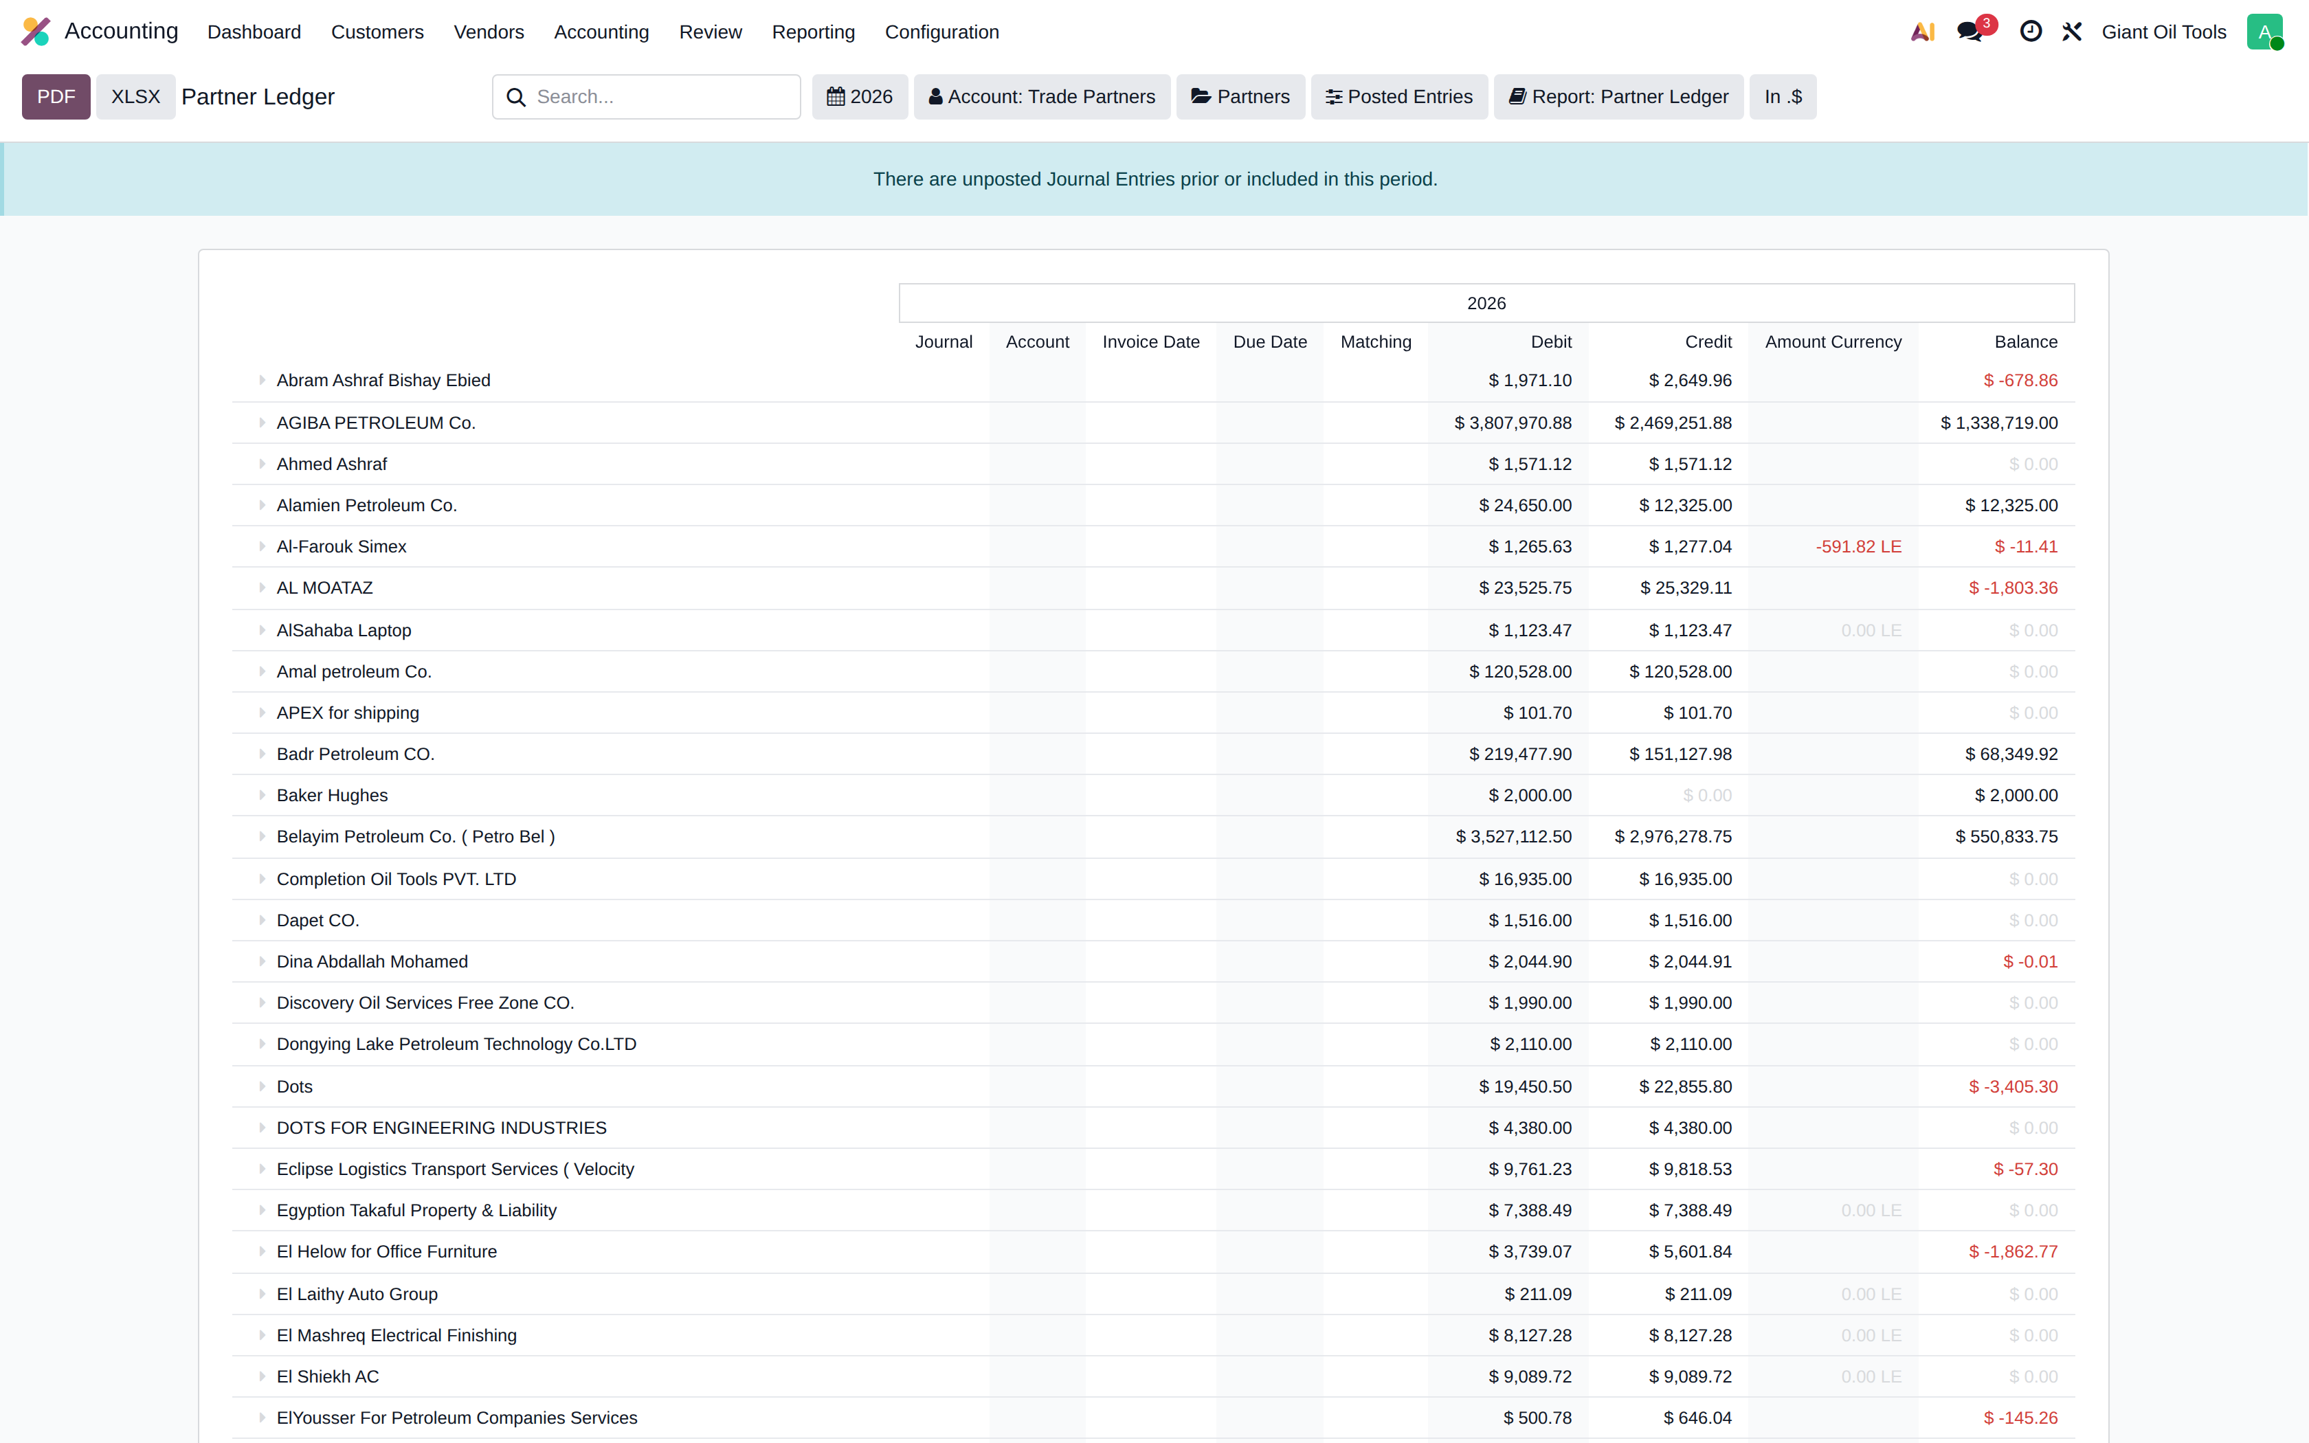This screenshot has width=2309, height=1443.
Task: Expand APEX for shipping row
Action: [261, 712]
